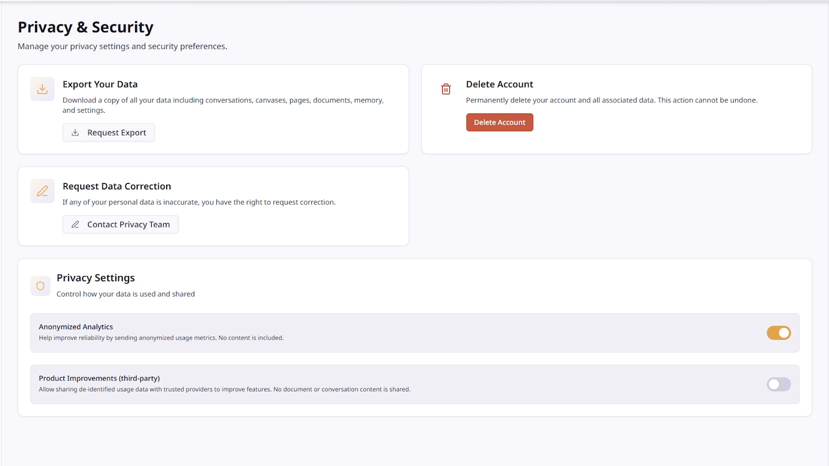The width and height of the screenshot is (829, 466).
Task: Select the Privacy & Security page heading
Action: pos(85,27)
